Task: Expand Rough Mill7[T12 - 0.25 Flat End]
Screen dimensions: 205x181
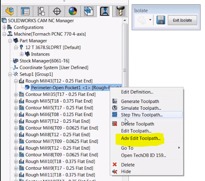Action: 16,121
